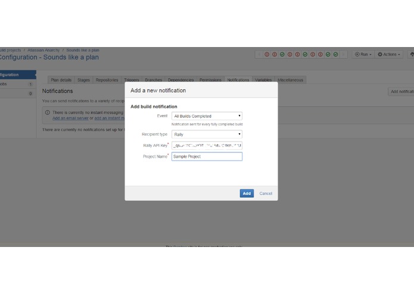Click the Rally API Key input field
The image size is (414, 294).
pos(207,145)
